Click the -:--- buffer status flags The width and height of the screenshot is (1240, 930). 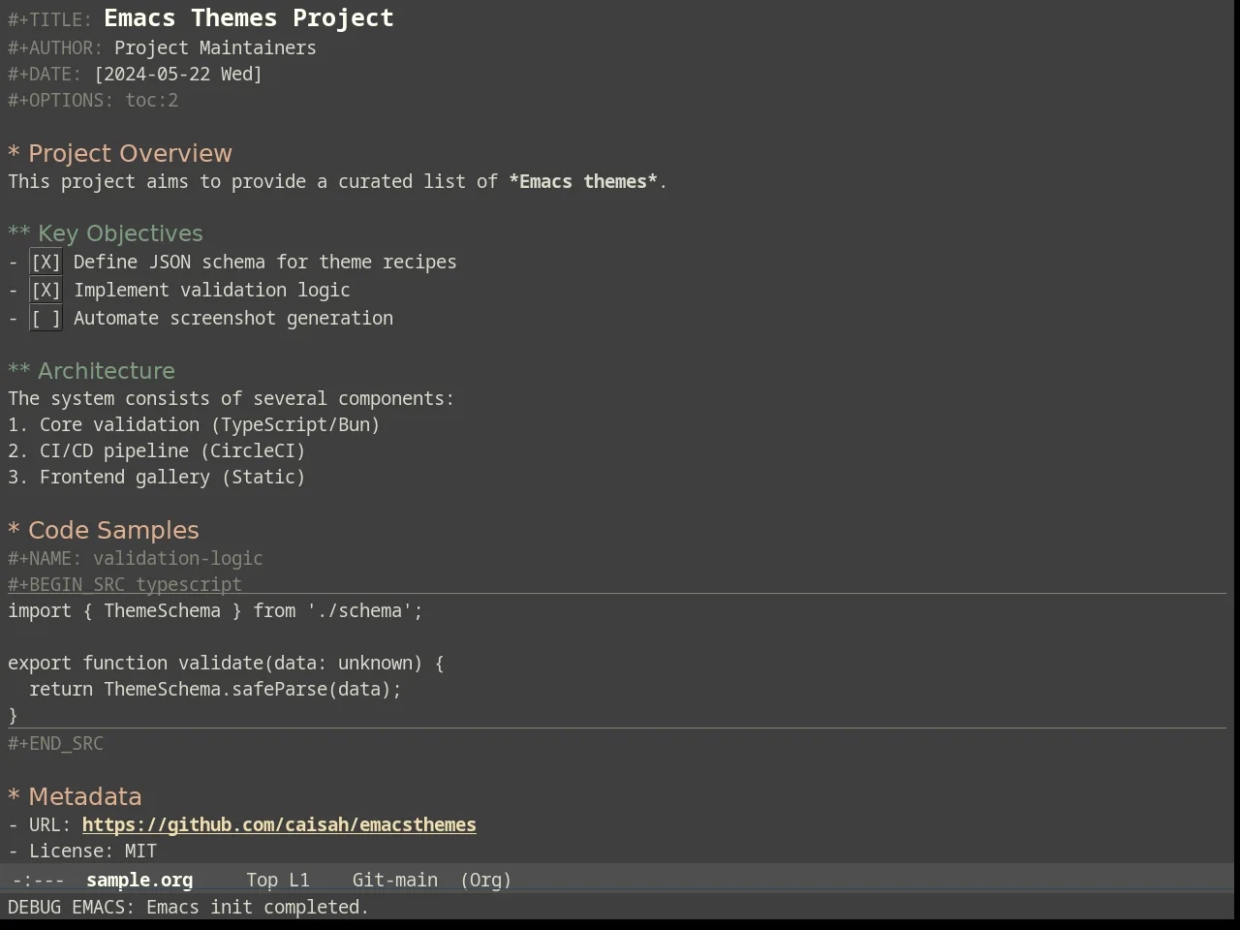(39, 880)
